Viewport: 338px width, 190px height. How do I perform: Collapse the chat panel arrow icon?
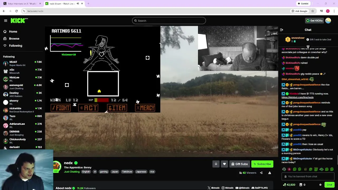pos(281,30)
